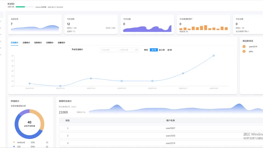
Task: Click the 21069 usage duration value
Action: [63, 112]
